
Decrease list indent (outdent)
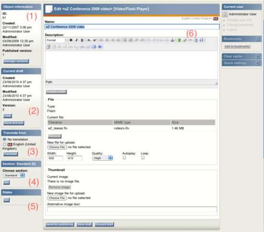136,40
